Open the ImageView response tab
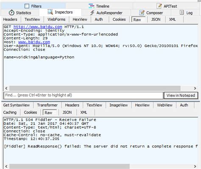Viewport: 201px width, 169px height. coord(119,105)
